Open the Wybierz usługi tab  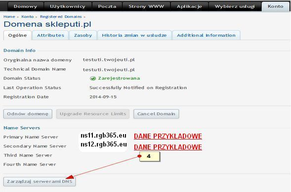235,6
